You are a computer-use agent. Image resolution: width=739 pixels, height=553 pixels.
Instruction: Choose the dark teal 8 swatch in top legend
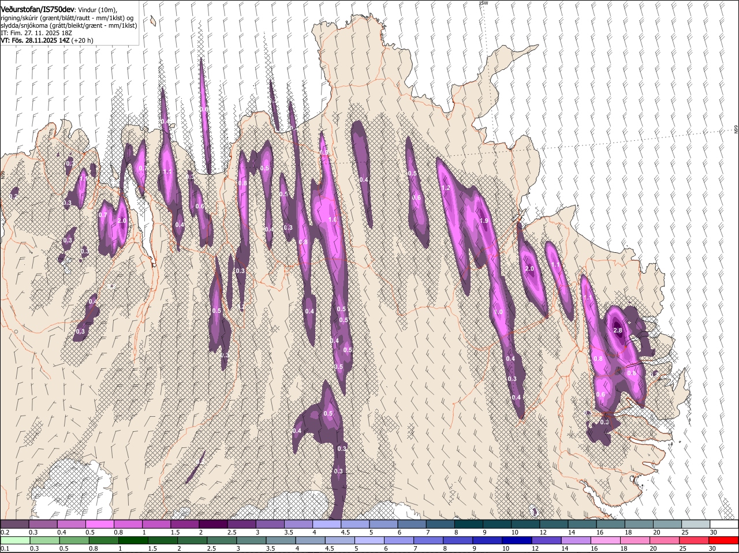point(468,524)
